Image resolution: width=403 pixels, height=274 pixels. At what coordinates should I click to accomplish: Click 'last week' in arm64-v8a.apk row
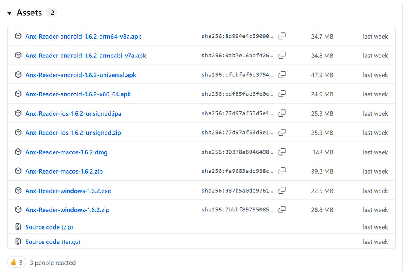pyautogui.click(x=375, y=37)
